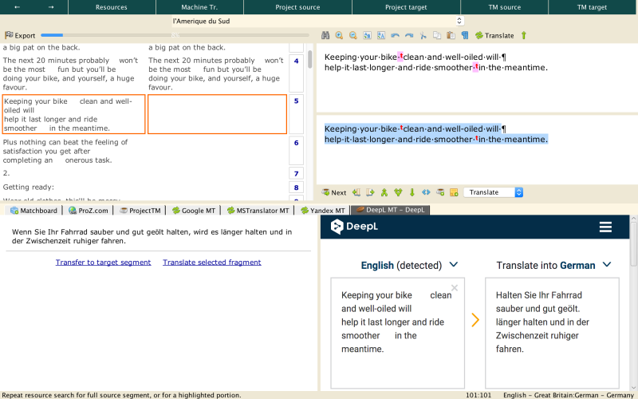Open the Translate status dropdown

493,192
